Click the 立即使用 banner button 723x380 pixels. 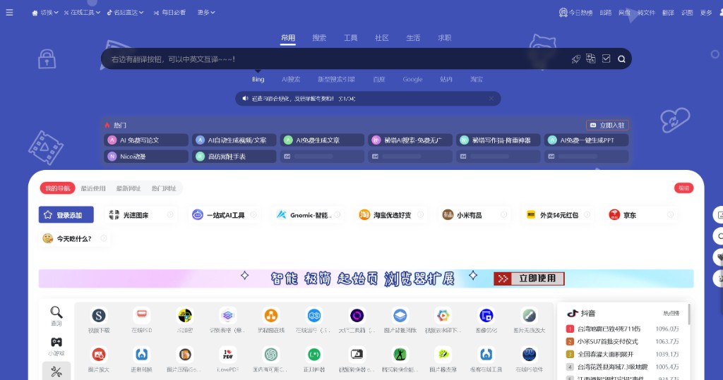pyautogui.click(x=529, y=278)
